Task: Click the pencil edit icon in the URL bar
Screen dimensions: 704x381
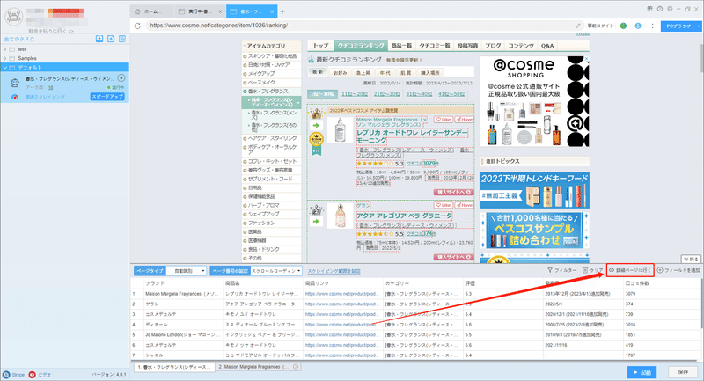Action: click(578, 26)
